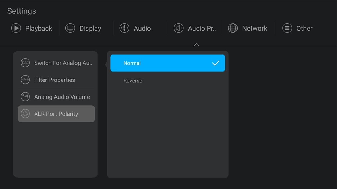The height and width of the screenshot is (189, 337).
Task: Click the Analog Audio Volume icon
Action: coord(25,97)
